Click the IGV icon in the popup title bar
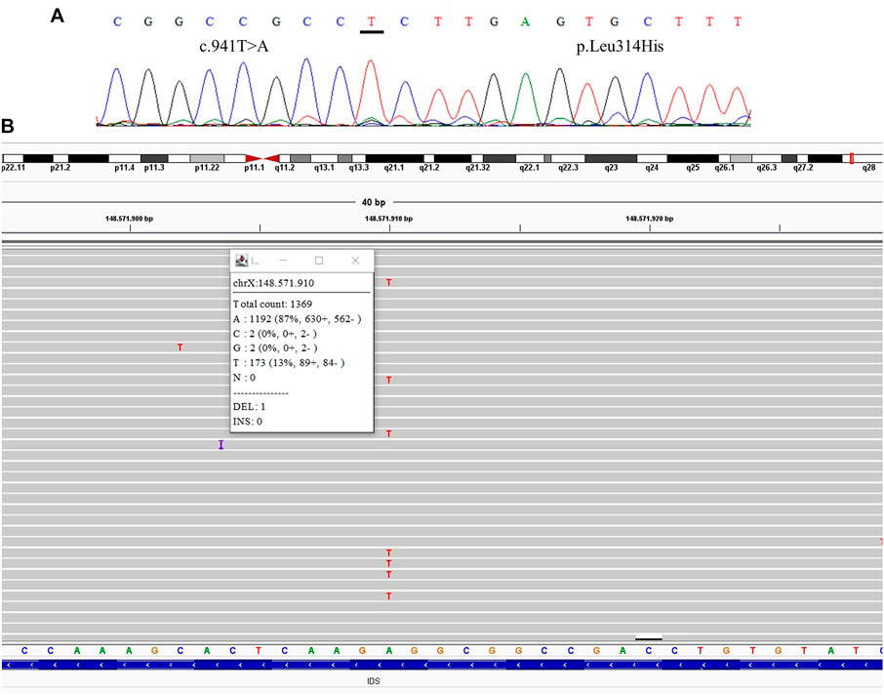This screenshot has width=884, height=695. pos(242,260)
